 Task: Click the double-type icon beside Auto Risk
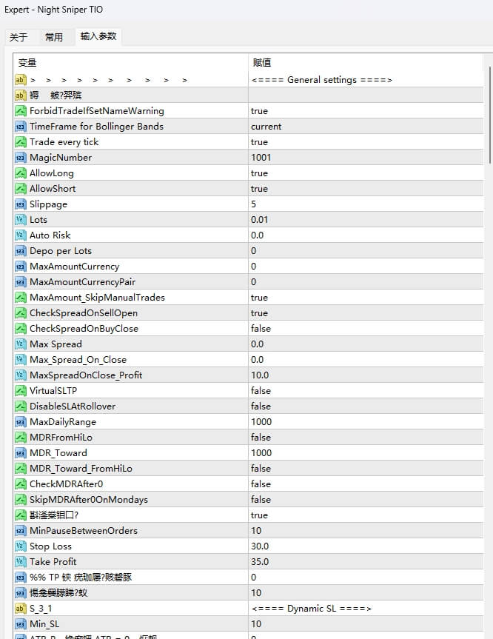coord(21,235)
